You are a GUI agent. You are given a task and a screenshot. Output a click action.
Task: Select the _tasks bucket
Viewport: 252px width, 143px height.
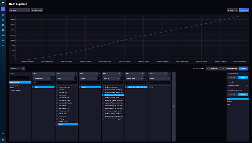20,88
